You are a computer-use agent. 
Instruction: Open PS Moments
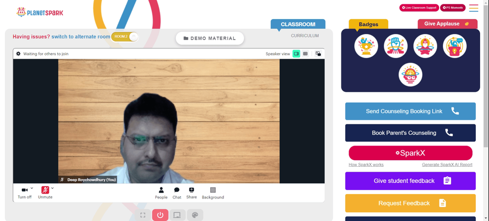[453, 8]
